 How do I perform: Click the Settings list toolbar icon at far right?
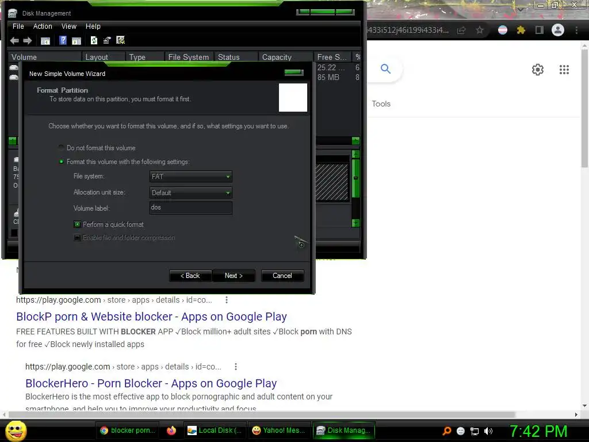coord(121,40)
